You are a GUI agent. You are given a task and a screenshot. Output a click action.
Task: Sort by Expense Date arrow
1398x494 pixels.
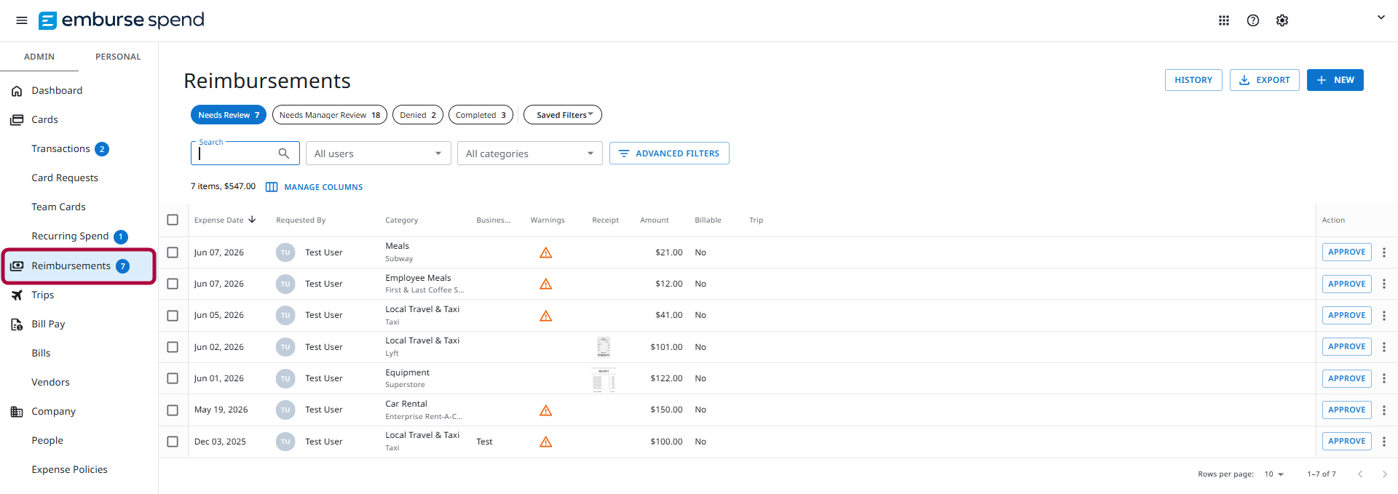point(252,220)
